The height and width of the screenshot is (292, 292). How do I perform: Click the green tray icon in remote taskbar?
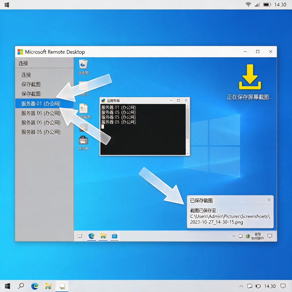point(248,236)
